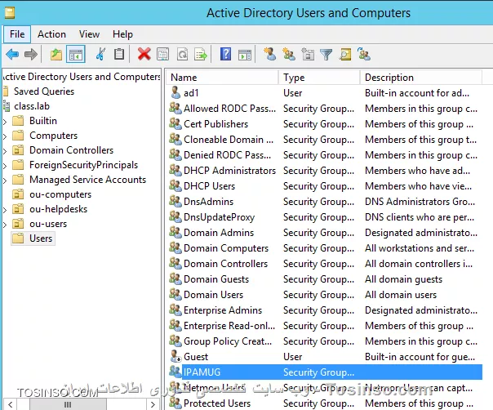This screenshot has width=493, height=410.
Task: Open Help via the blue question mark icon
Action: point(225,55)
